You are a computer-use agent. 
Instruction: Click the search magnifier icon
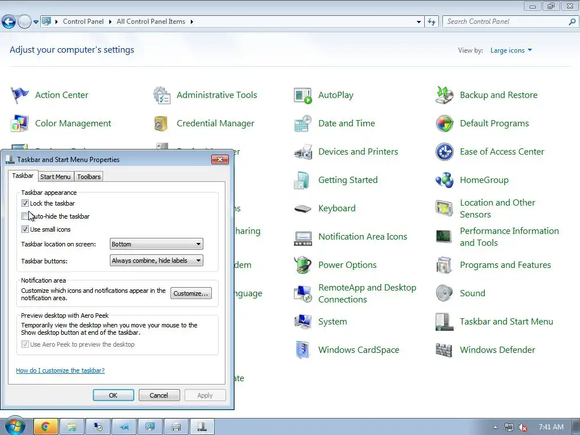(x=572, y=22)
